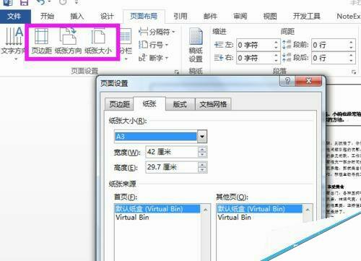The height and width of the screenshot is (261, 361).
Task: Select Virtual Bin in the 其他页 list
Action: tap(259, 218)
